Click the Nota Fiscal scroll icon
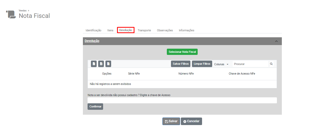Viewport: 322px width, 138px height. tap(11, 14)
